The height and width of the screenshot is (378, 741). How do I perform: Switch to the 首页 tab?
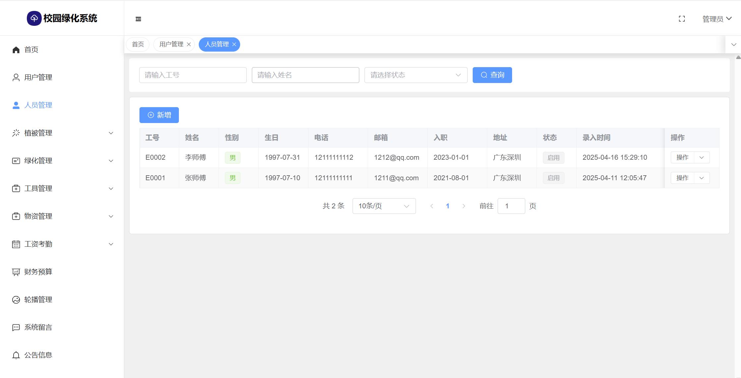click(x=138, y=44)
